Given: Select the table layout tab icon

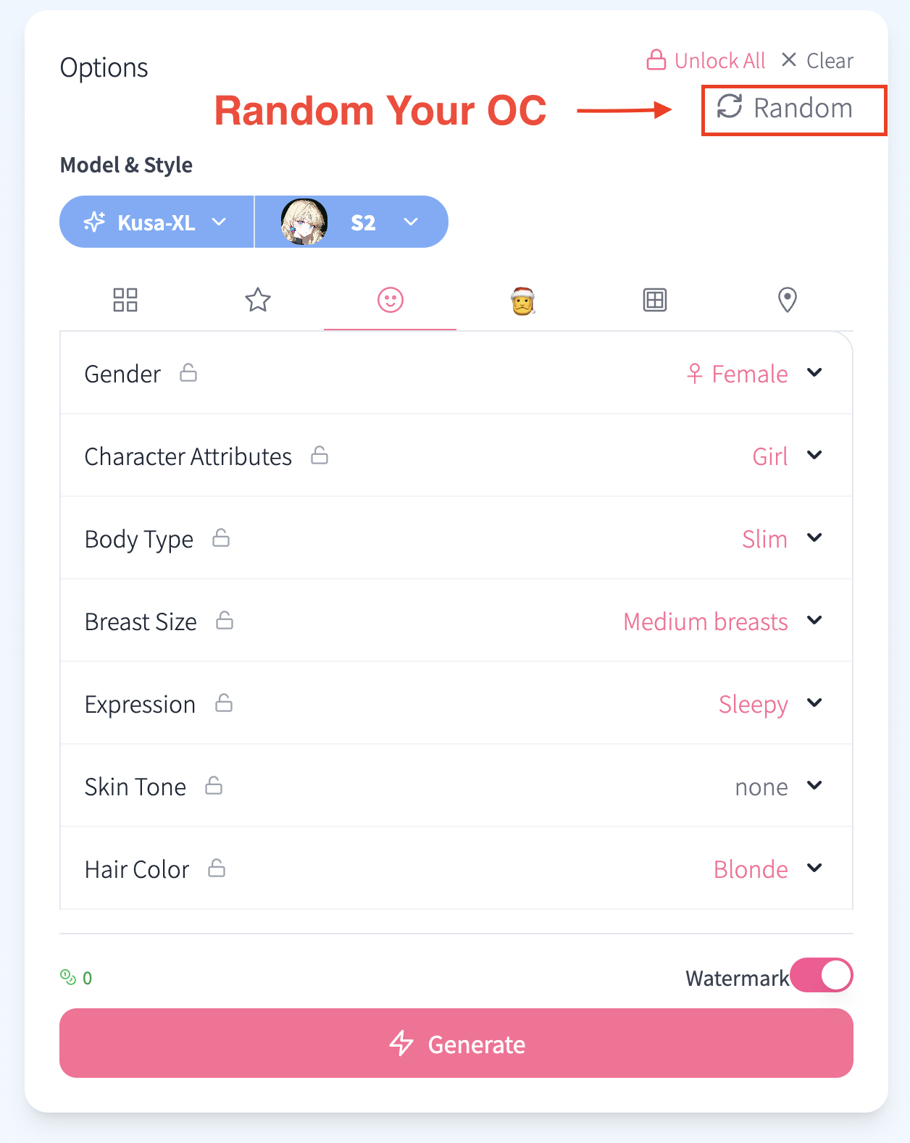Looking at the screenshot, I should coord(655,300).
